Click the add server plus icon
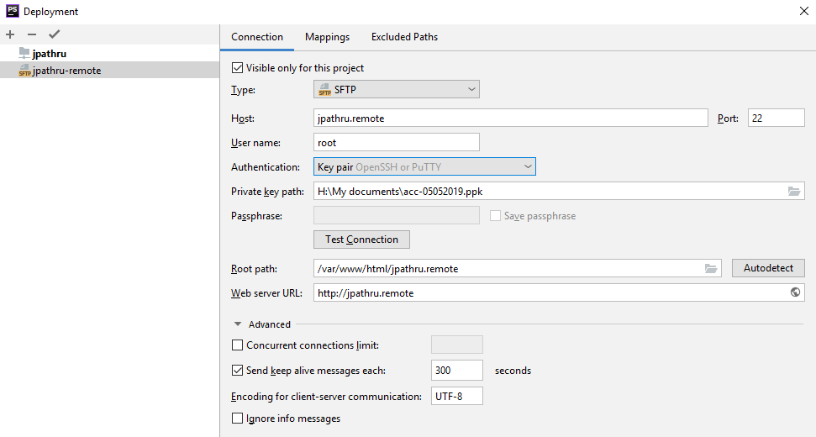 pyautogui.click(x=10, y=34)
